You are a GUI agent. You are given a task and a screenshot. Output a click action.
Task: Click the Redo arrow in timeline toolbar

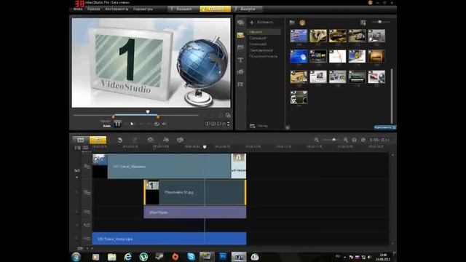[135, 140]
